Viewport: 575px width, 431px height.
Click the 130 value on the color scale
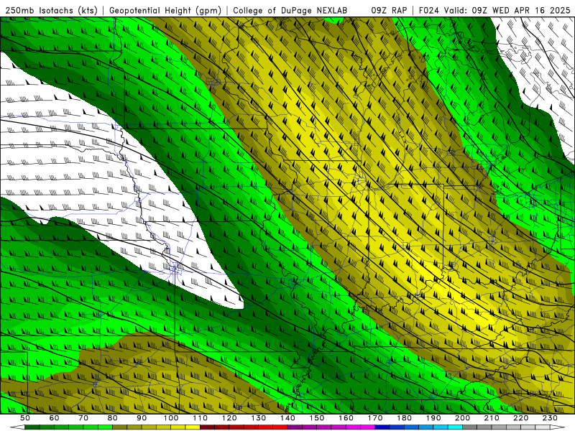point(258,418)
